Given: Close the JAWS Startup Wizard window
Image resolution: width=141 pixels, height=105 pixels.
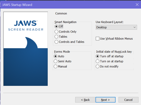Looking at the screenshot, I should coord(137,5).
